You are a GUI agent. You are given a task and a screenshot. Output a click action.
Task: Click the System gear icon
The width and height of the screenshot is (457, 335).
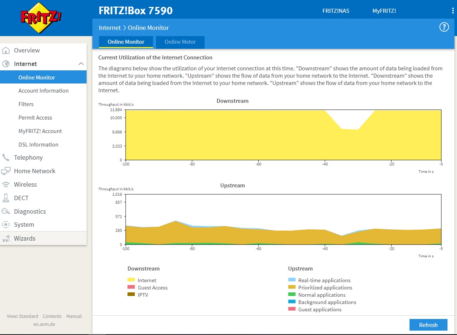coord(6,225)
